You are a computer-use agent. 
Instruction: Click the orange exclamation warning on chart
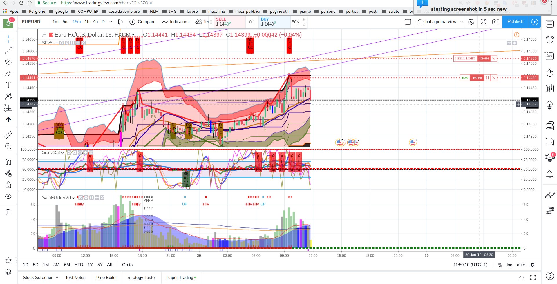click(x=517, y=35)
